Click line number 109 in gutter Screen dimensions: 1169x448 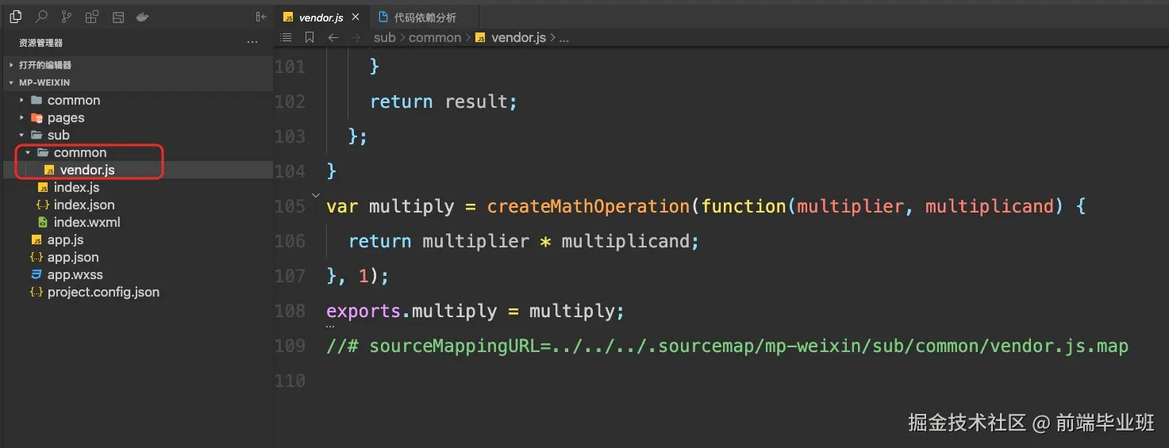pyautogui.click(x=290, y=346)
